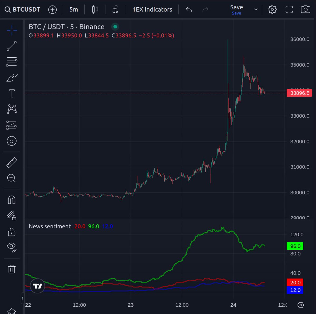Screen dimensions: 316x314
Task: Open the emoji sticker drawing tool
Action: point(12,141)
